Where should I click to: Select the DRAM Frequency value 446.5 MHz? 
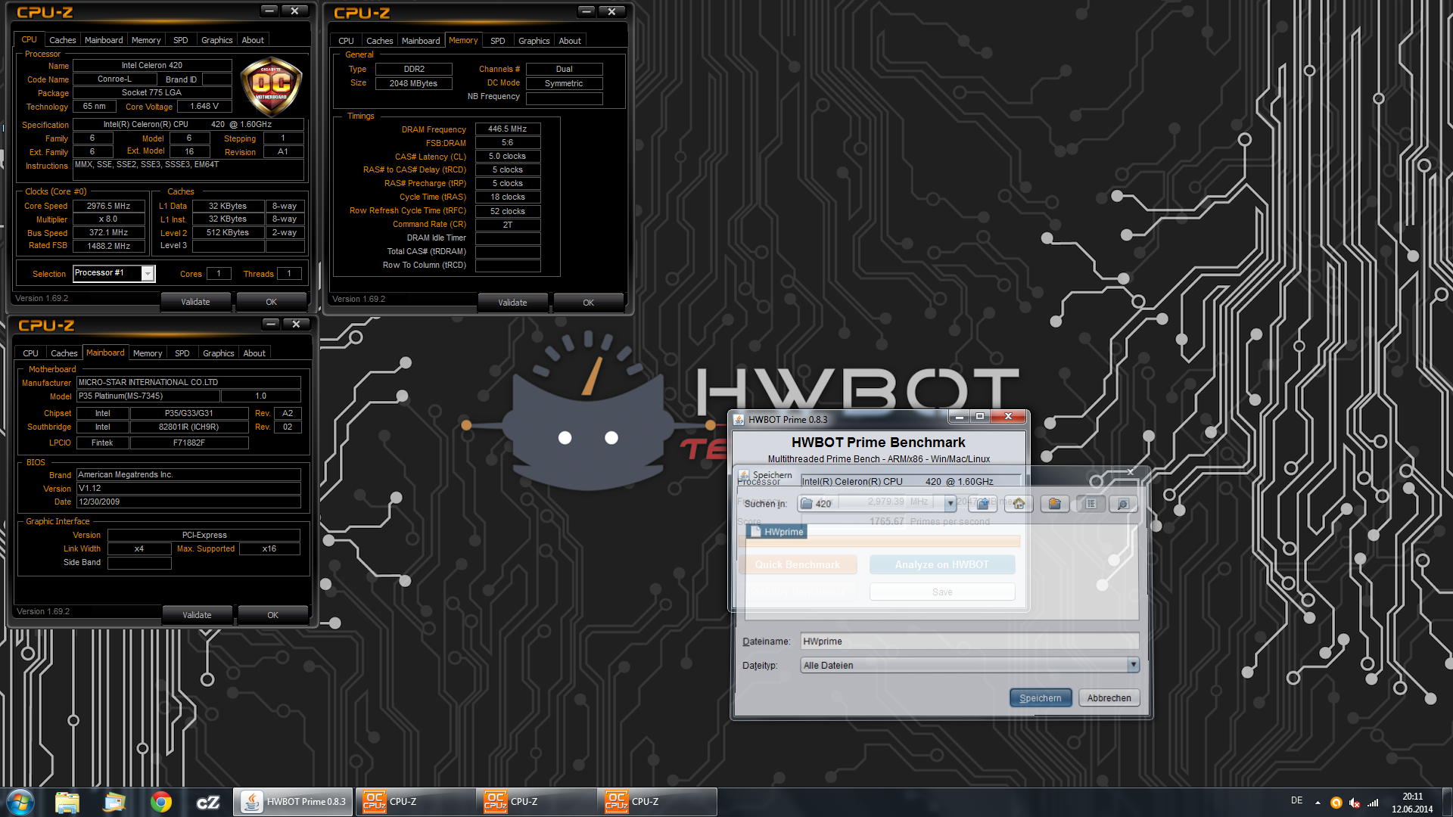point(507,129)
